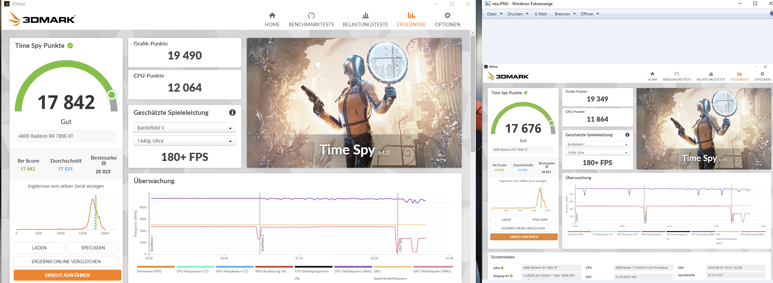Open the Brennen dropdown in Fotoanzeige
Image resolution: width=773 pixels, height=283 pixels.
(x=565, y=14)
